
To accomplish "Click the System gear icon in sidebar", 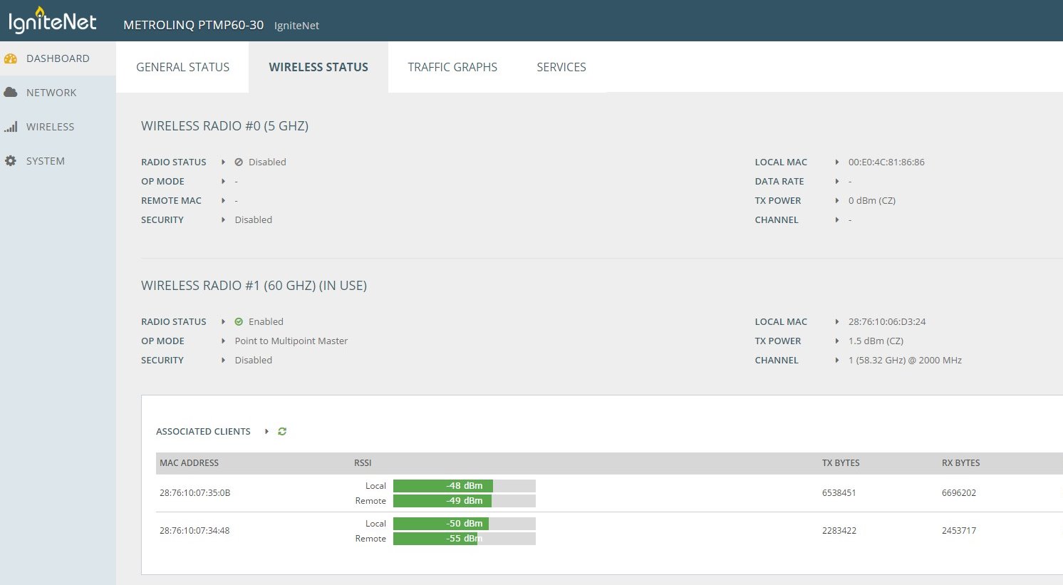I will tap(11, 161).
